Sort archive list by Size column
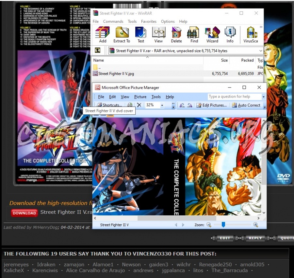 pos(216,60)
